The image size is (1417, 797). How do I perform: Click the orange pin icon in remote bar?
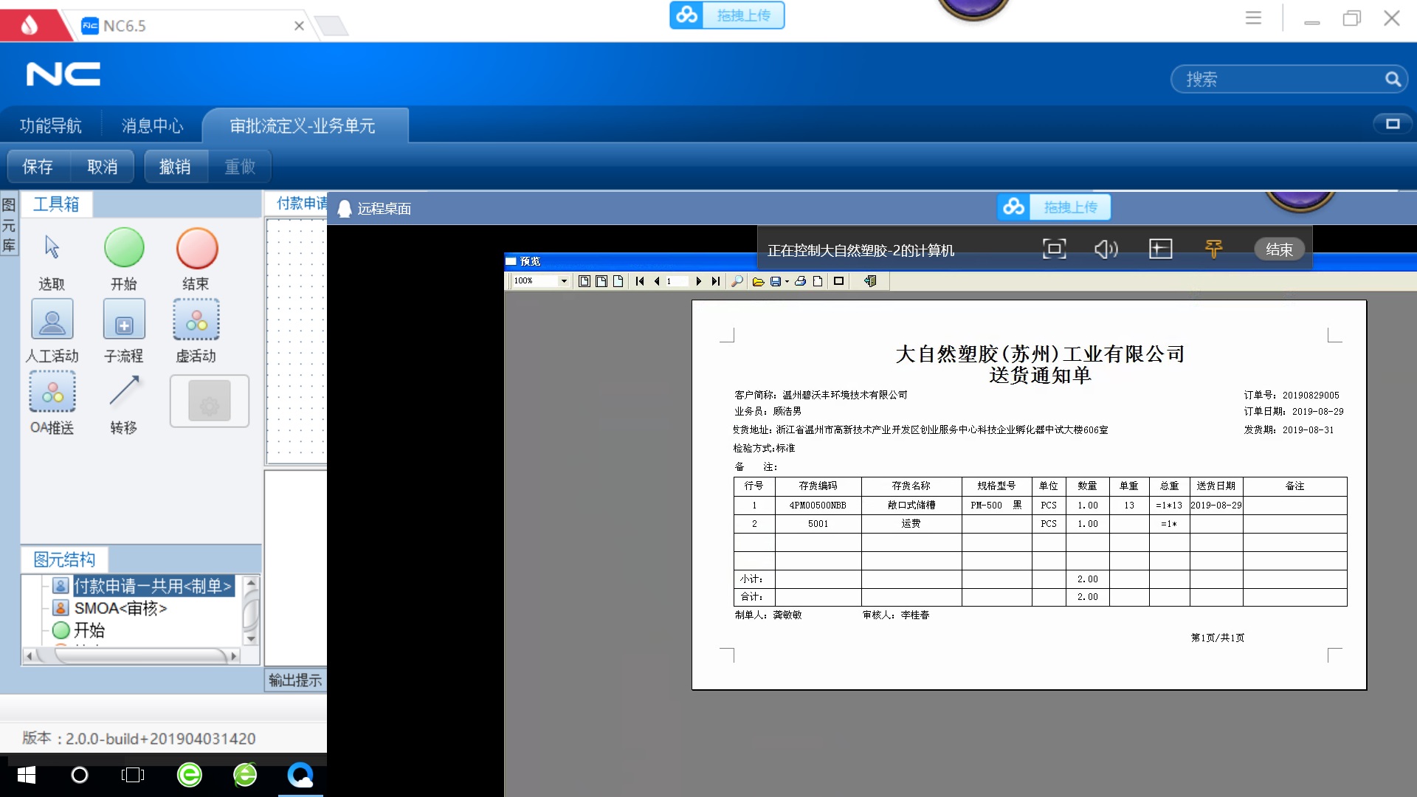pyautogui.click(x=1213, y=249)
